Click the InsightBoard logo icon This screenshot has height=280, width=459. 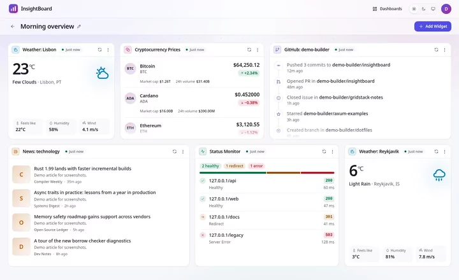[13, 8]
